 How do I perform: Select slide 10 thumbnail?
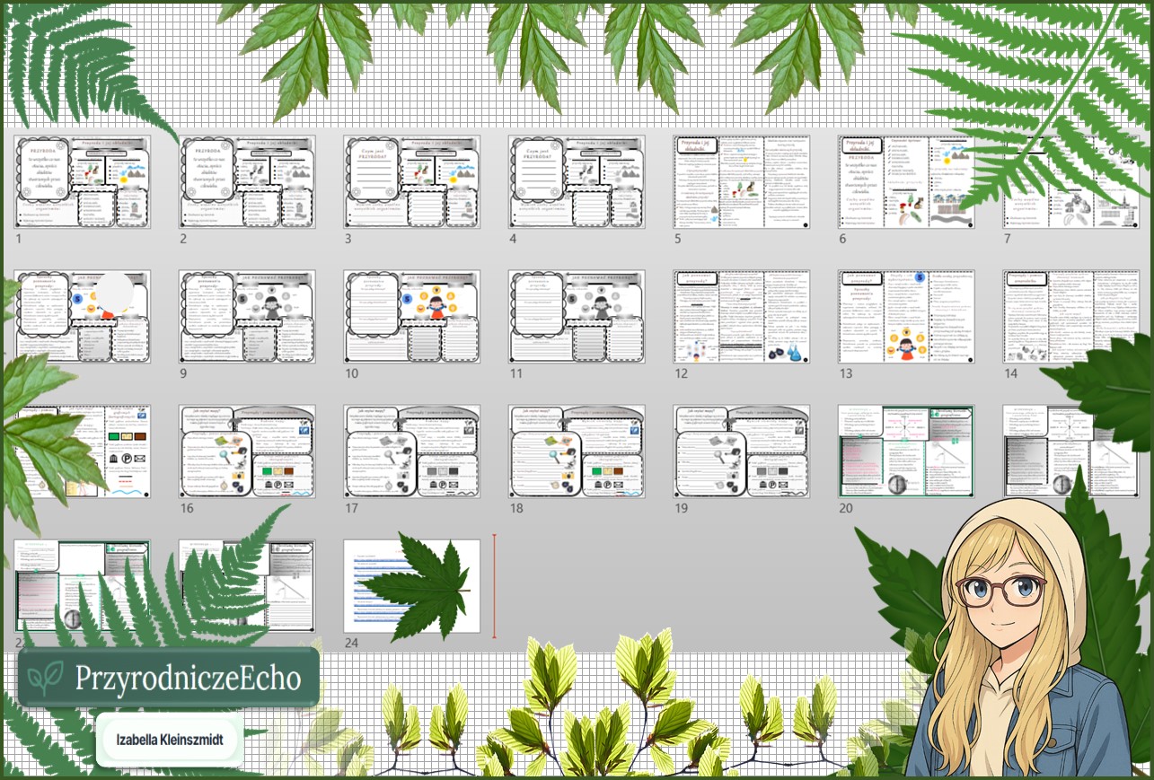coord(412,317)
